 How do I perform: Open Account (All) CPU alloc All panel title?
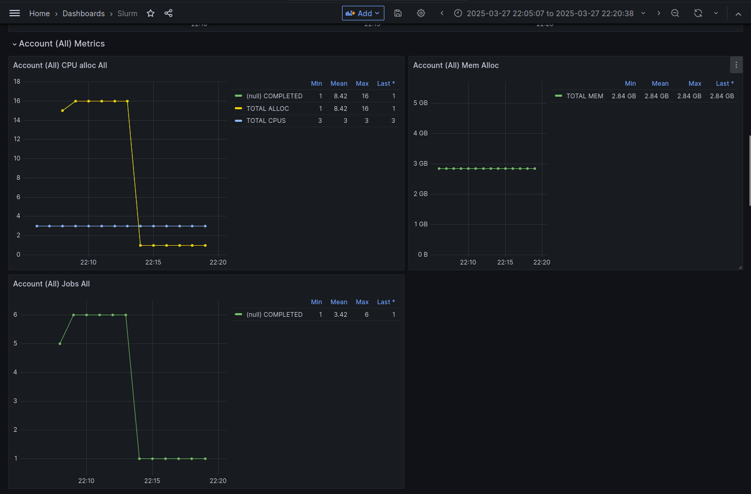point(60,65)
